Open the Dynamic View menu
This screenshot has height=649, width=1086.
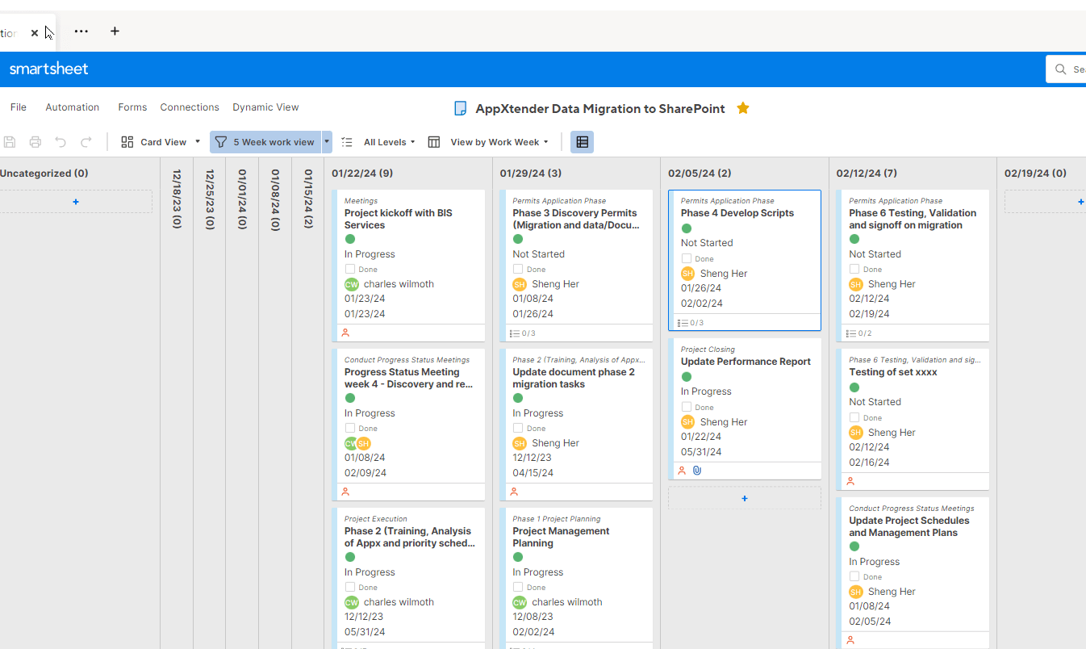[265, 107]
